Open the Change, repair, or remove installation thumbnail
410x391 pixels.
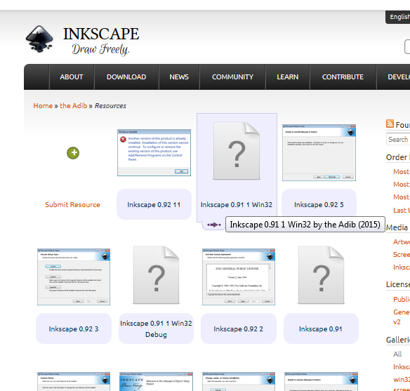[239, 382]
